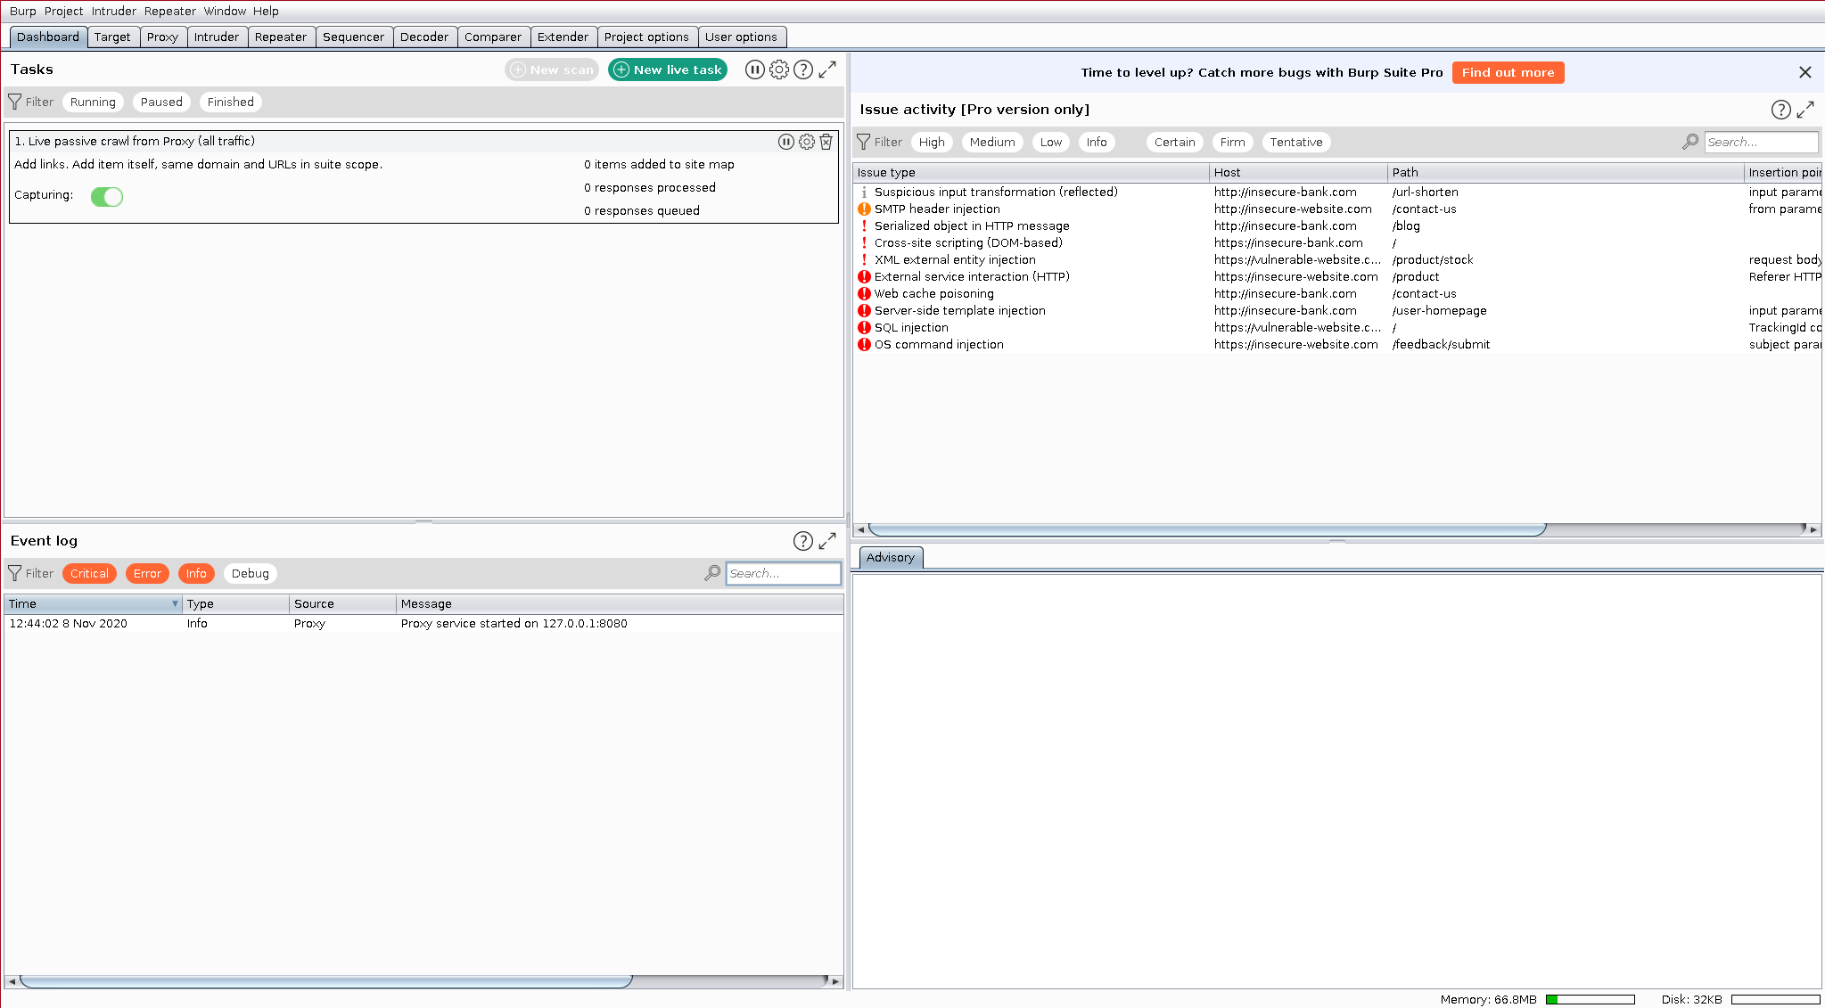The image size is (1825, 1008).
Task: Open the Tasks Filter funnel
Action: click(15, 102)
